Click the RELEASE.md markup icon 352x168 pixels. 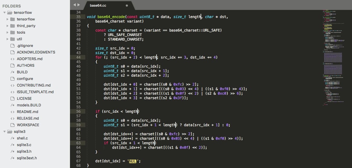(x=13, y=118)
